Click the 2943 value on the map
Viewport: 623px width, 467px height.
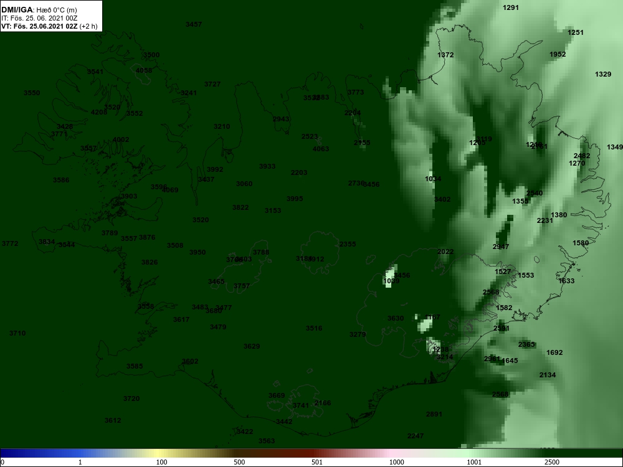click(x=282, y=119)
